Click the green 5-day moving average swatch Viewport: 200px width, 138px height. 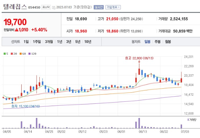tap(5, 54)
